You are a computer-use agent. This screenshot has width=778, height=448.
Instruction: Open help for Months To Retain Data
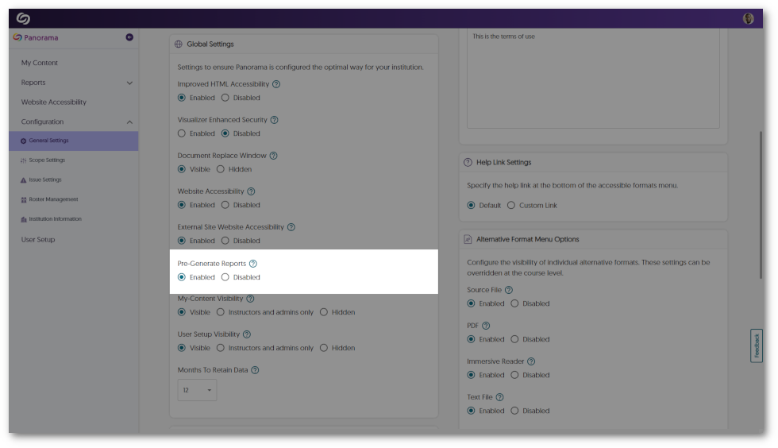[x=255, y=370]
